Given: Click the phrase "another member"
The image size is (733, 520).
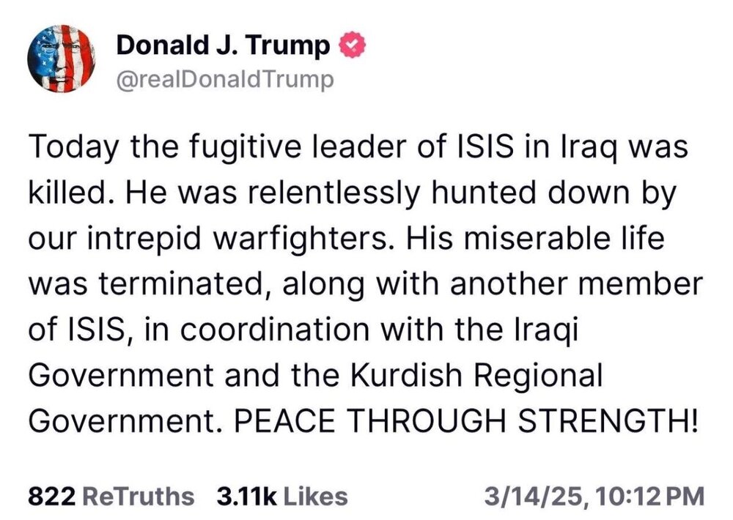Looking at the screenshot, I should 570,285.
